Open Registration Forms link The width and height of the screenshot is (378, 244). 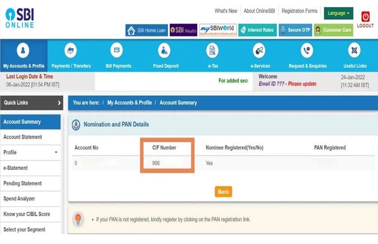pos(299,11)
